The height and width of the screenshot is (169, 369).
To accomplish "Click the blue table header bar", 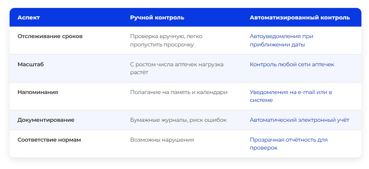I will (185, 17).
